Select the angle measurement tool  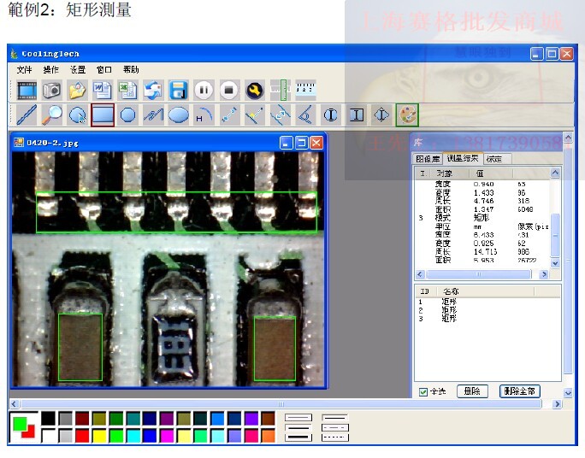click(305, 114)
